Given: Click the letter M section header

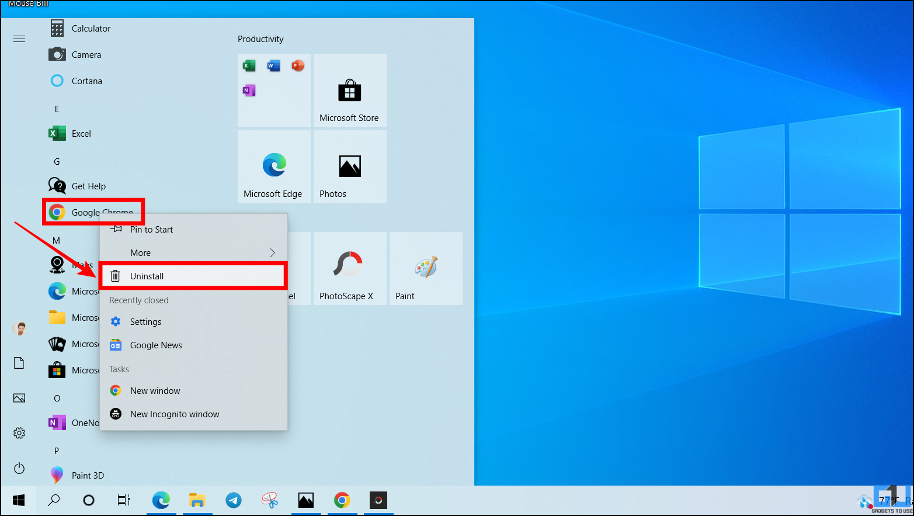Looking at the screenshot, I should click(x=57, y=240).
